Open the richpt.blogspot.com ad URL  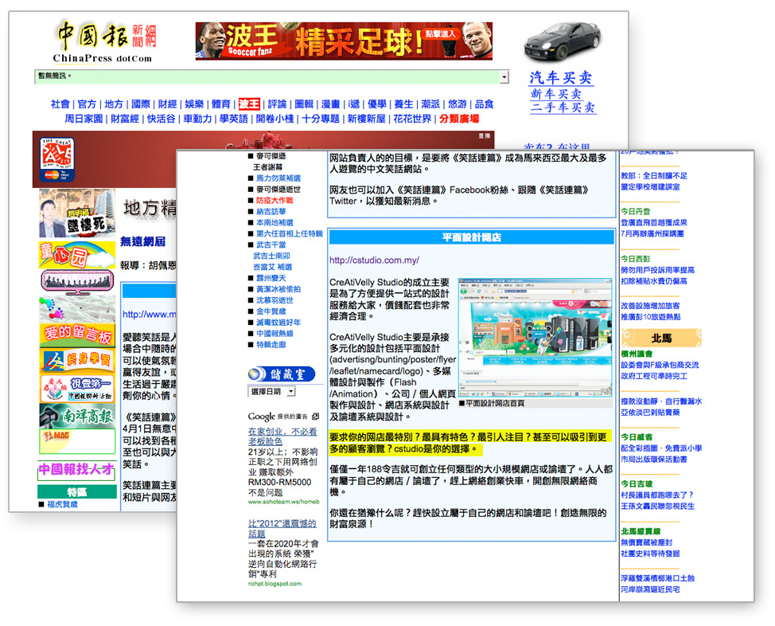point(275,584)
